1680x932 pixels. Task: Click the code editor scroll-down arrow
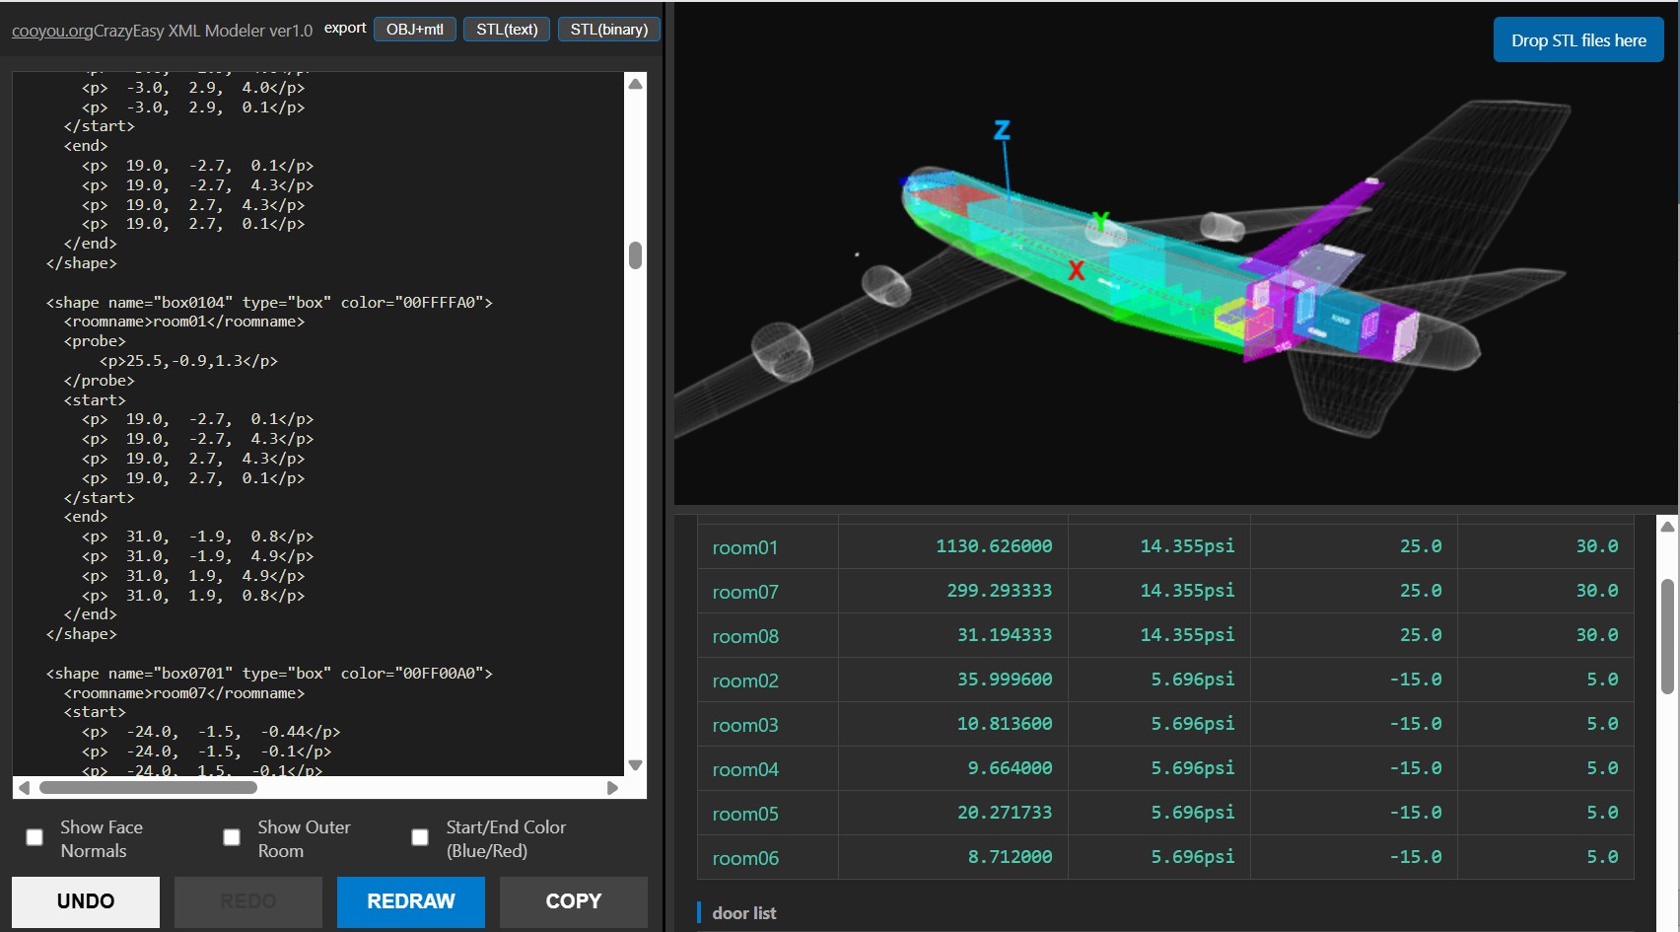click(636, 765)
